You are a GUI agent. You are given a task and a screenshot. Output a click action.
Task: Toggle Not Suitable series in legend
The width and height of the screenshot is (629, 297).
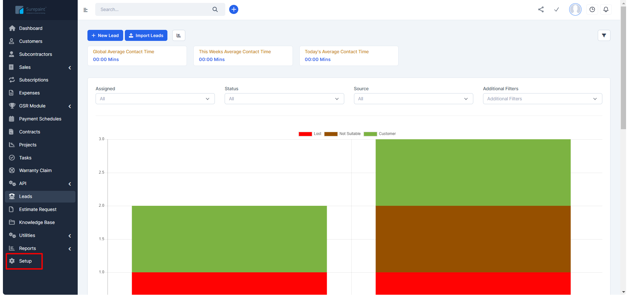(342, 134)
